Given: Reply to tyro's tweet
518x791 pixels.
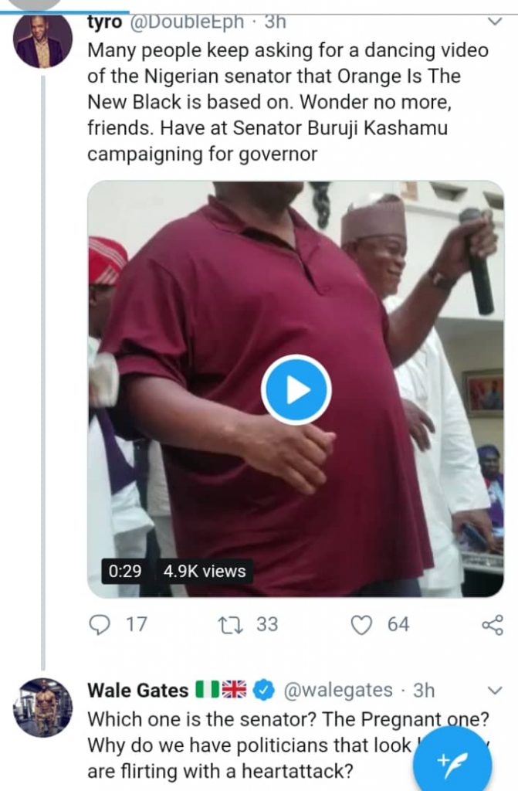Looking at the screenshot, I should pyautogui.click(x=101, y=624).
